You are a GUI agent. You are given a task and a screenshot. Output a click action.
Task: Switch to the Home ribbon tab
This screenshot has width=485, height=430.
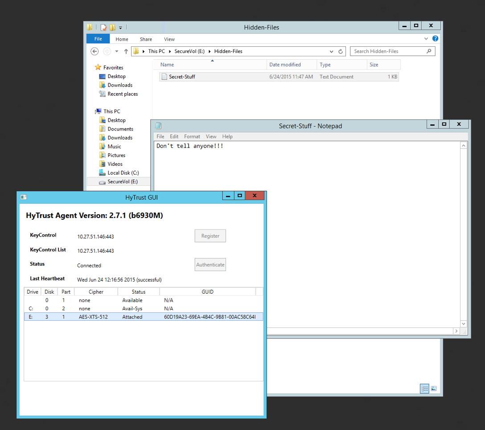[122, 39]
